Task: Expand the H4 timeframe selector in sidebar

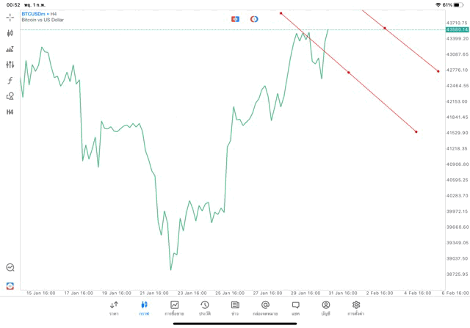Action: (10, 112)
